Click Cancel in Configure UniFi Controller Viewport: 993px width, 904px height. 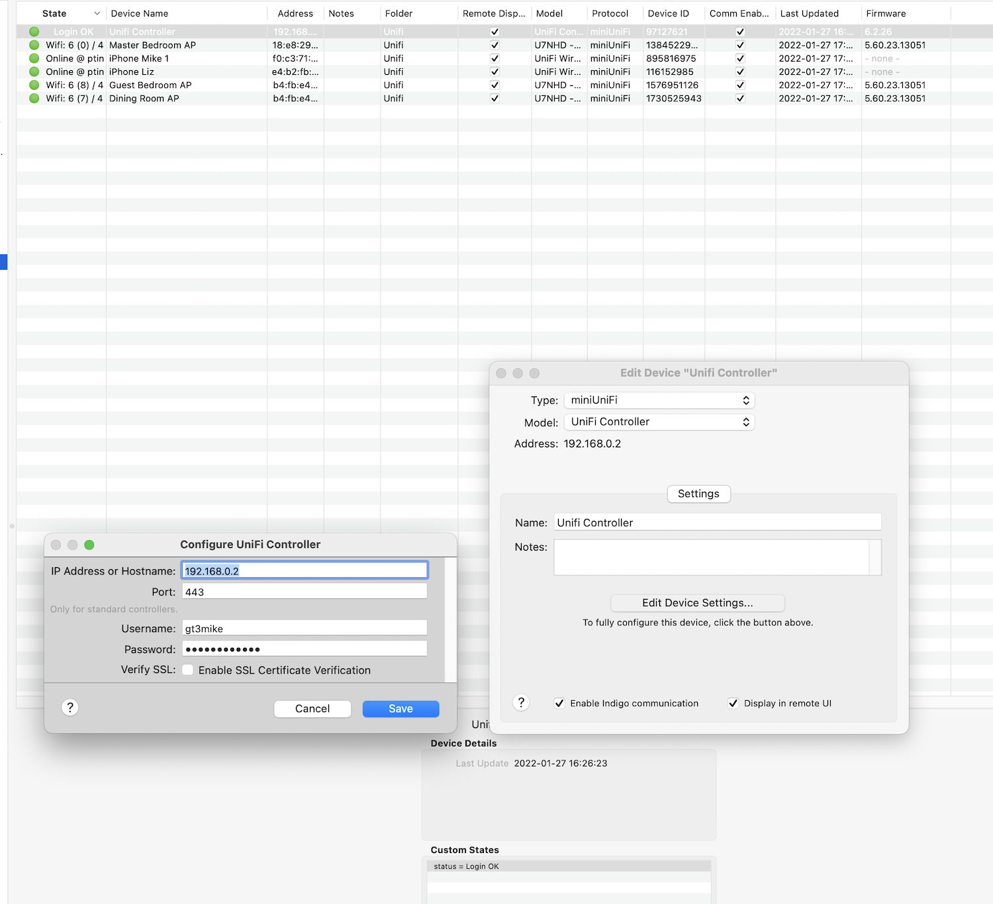tap(312, 709)
